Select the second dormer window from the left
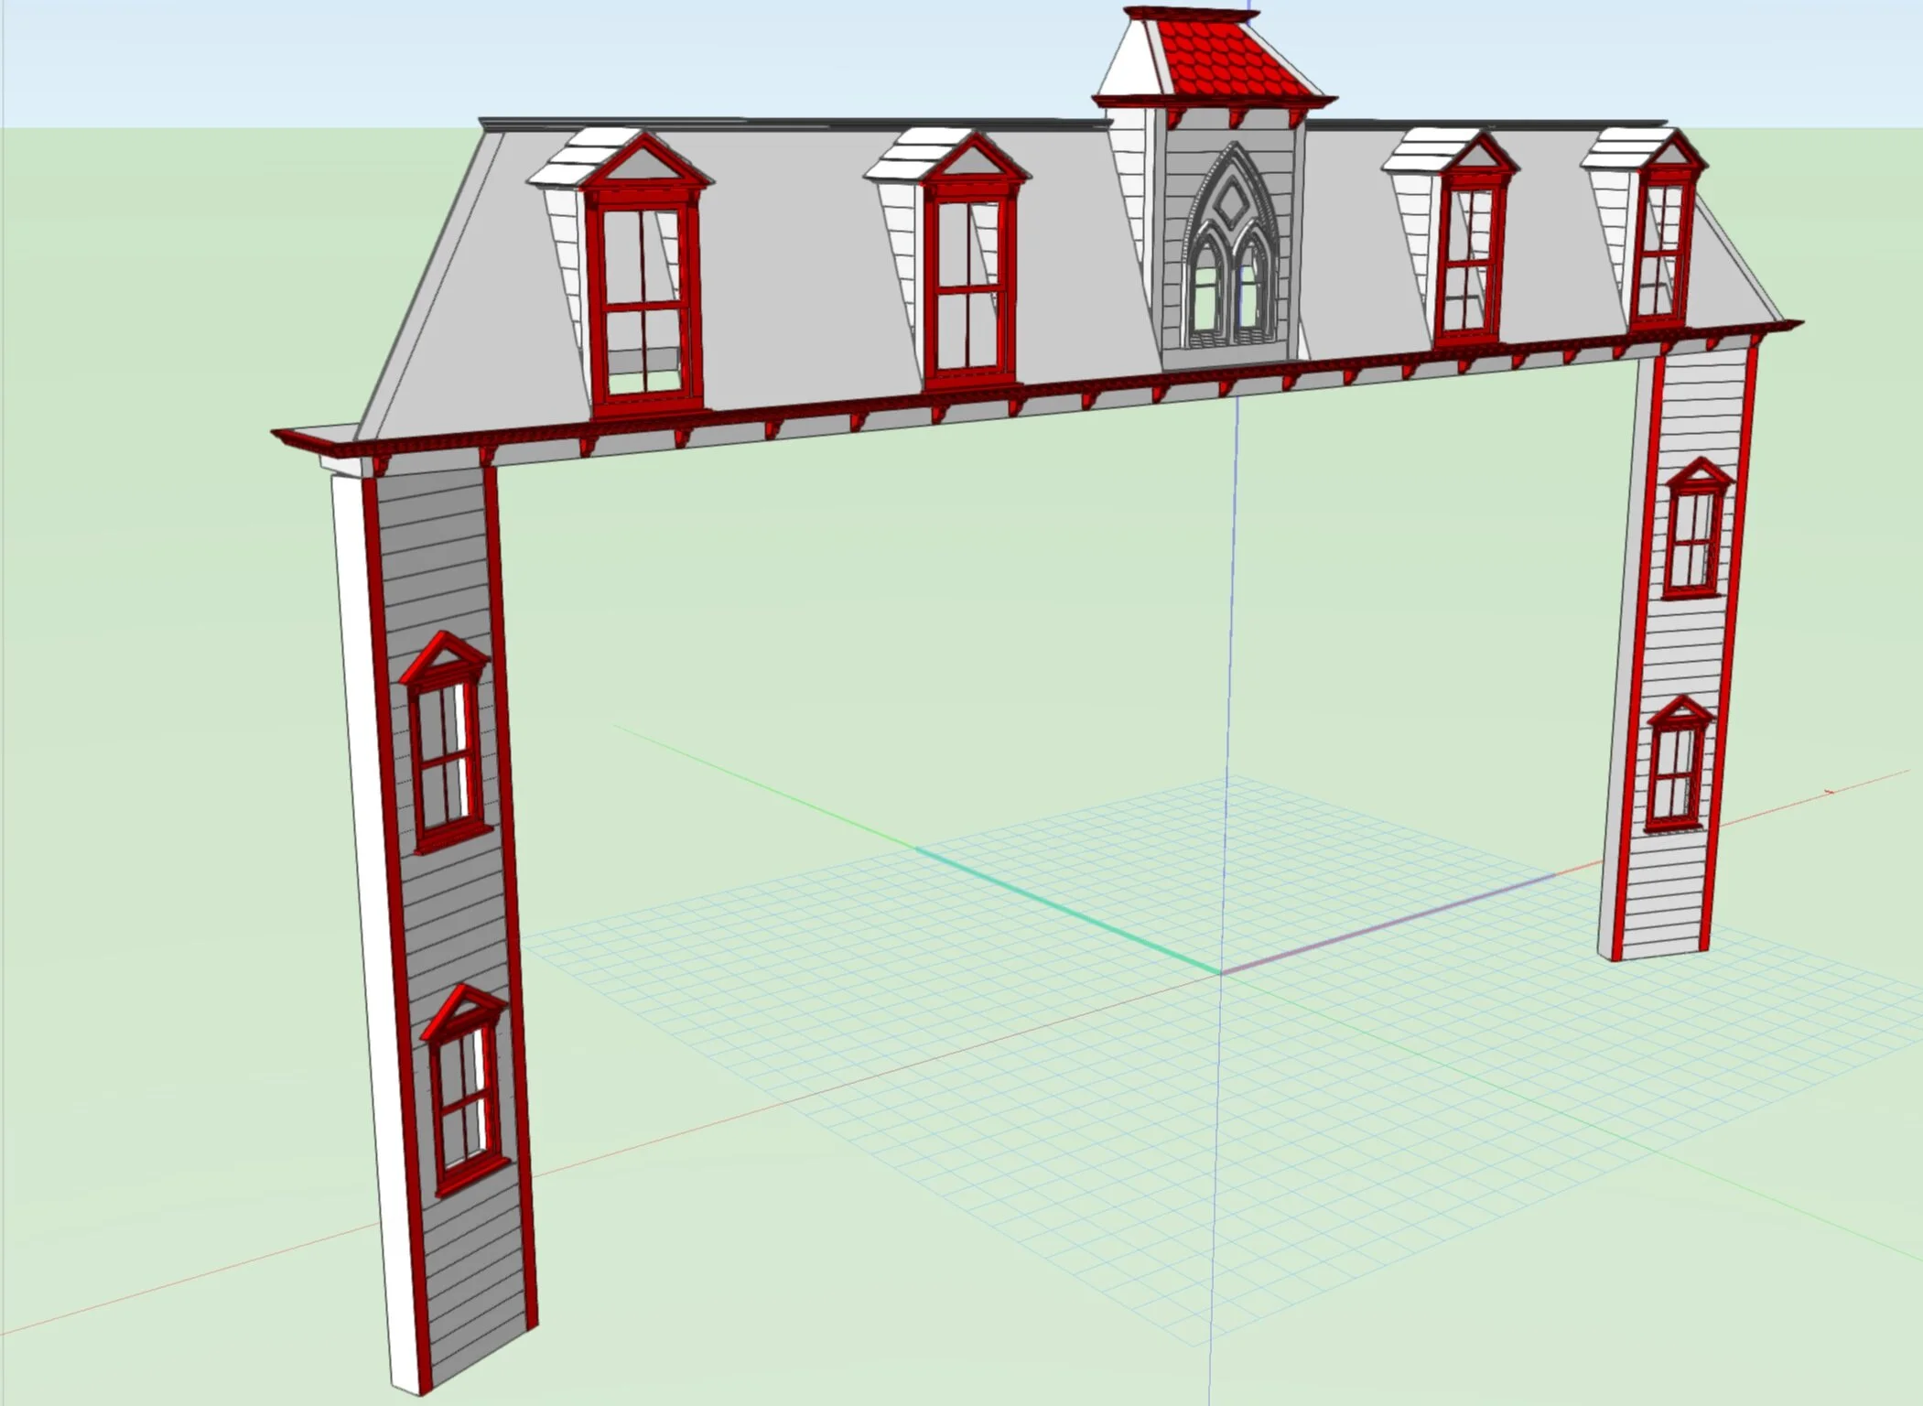1923x1406 pixels. [x=970, y=286]
